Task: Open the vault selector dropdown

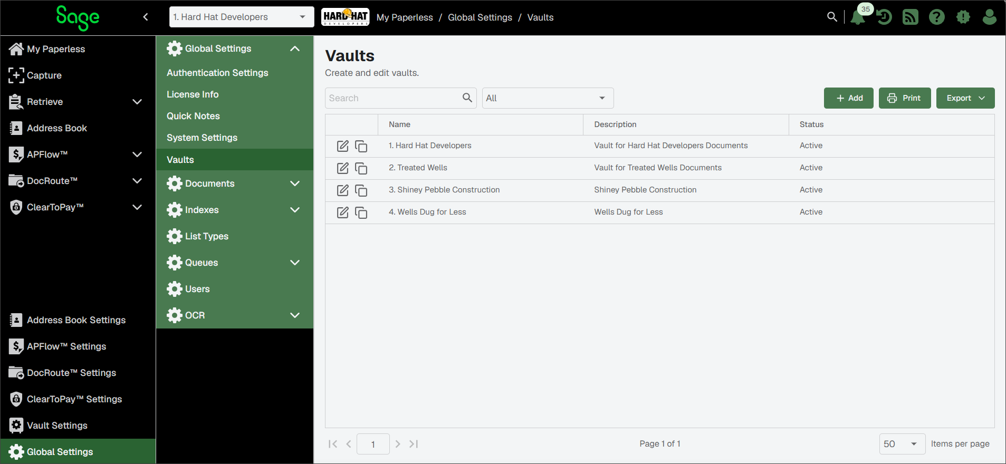Action: [242, 17]
